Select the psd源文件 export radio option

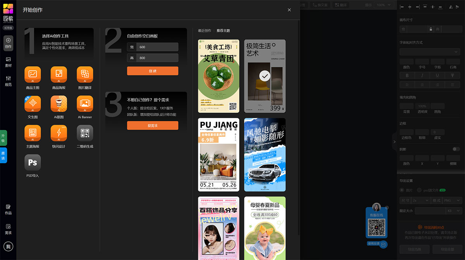tap(419, 190)
